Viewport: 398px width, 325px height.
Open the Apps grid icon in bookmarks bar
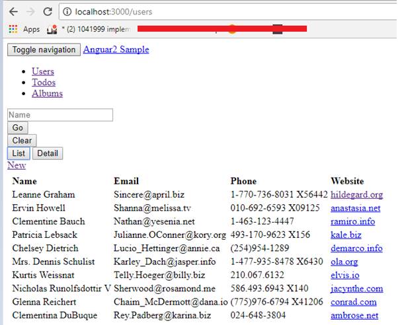coord(13,29)
